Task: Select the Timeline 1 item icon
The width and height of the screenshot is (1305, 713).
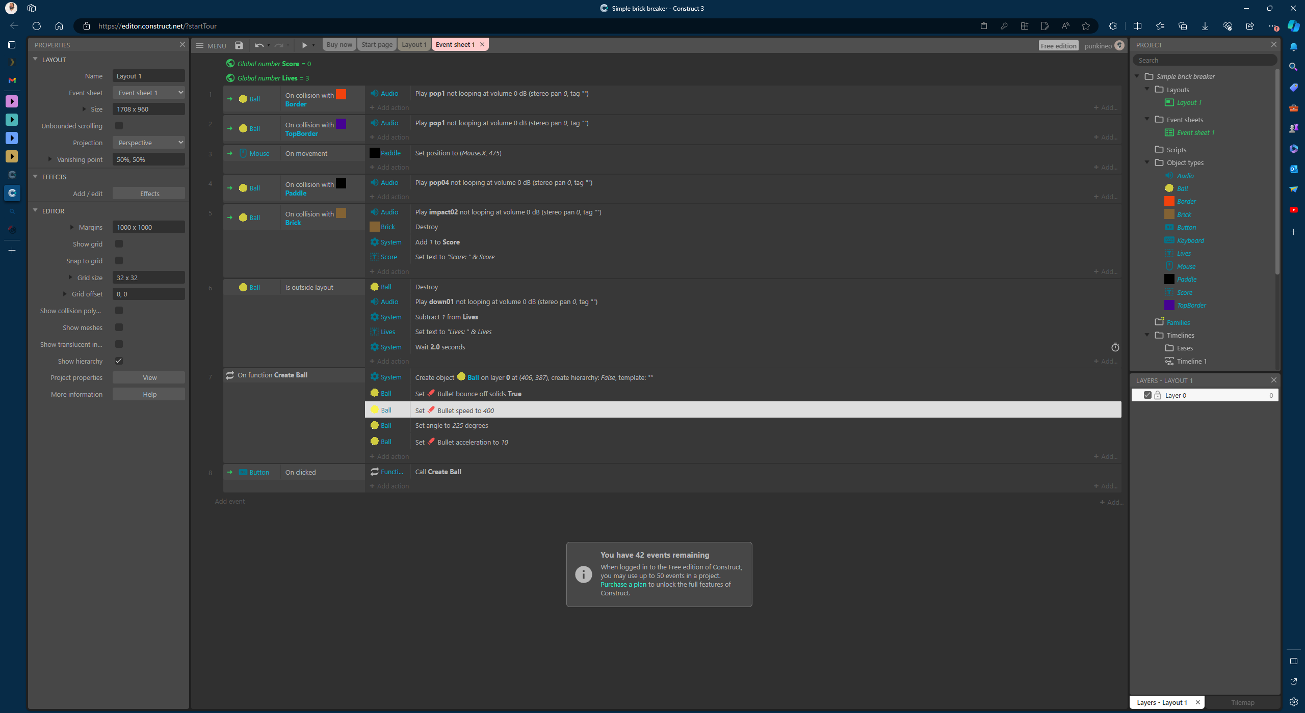Action: [x=1169, y=361]
